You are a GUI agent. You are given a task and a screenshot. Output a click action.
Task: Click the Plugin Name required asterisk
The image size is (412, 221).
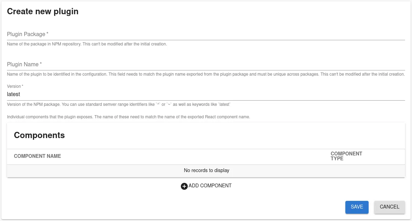(x=40, y=63)
